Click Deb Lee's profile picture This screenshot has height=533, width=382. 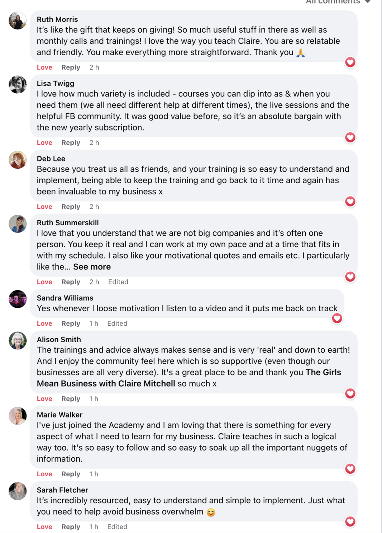[x=18, y=160]
